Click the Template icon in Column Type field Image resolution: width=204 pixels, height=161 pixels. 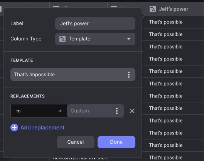pyautogui.click(x=62, y=39)
